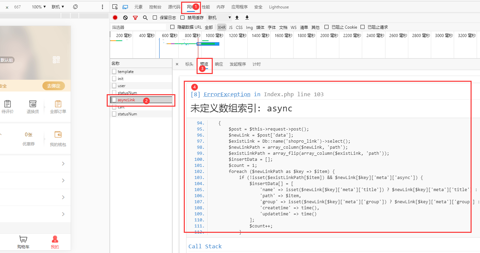Open the 响应 request detail tab

coord(219,64)
